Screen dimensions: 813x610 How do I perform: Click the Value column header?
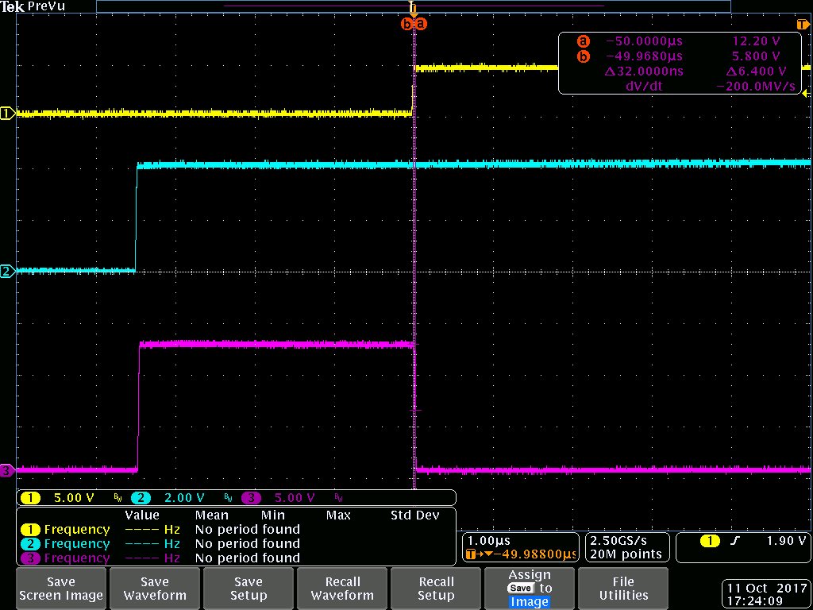coord(142,515)
